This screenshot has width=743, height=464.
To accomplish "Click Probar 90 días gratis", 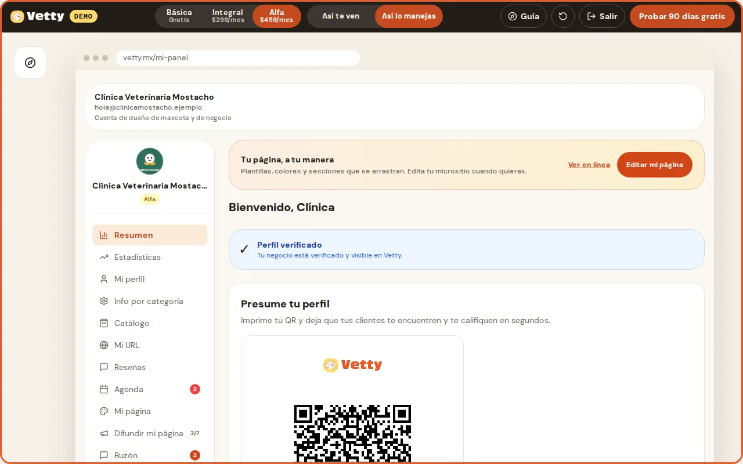I will tap(682, 16).
